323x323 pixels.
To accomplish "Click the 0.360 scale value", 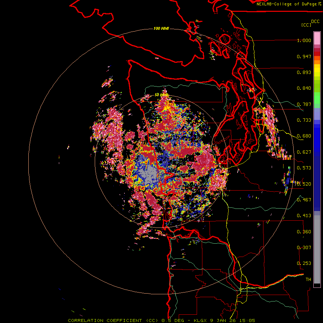I will pyautogui.click(x=304, y=232).
